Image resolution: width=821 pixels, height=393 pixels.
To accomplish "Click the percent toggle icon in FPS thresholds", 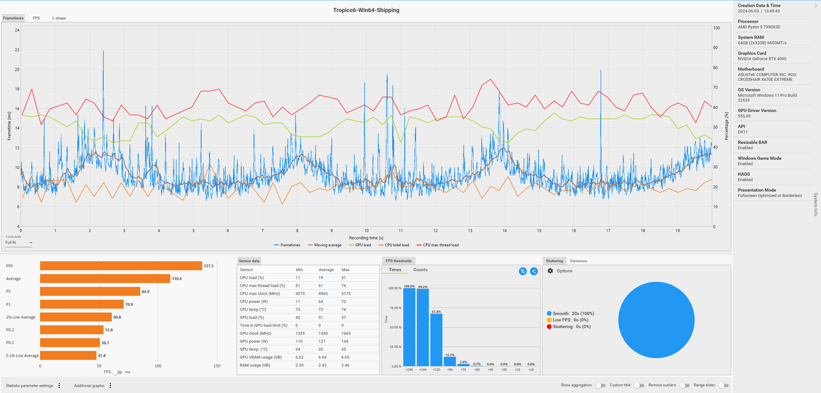I will click(522, 271).
